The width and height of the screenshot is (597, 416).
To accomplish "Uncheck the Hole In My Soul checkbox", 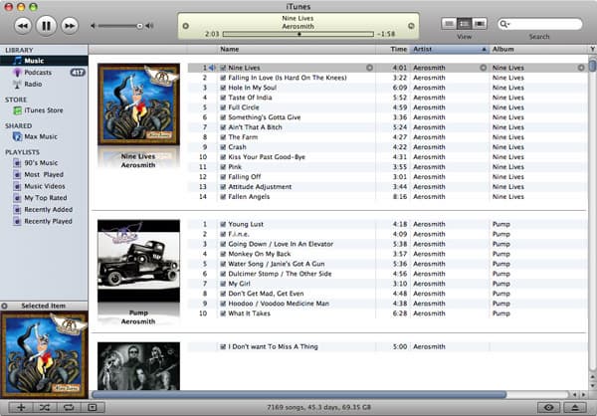I will coord(223,88).
